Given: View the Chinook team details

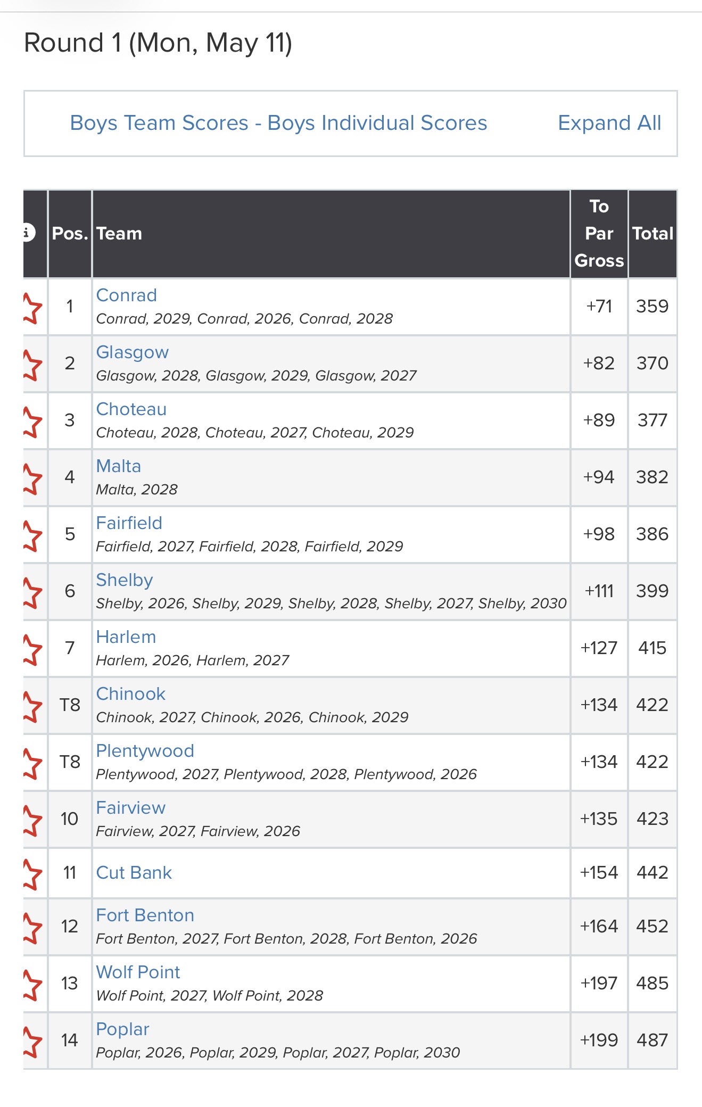Looking at the screenshot, I should 131,694.
